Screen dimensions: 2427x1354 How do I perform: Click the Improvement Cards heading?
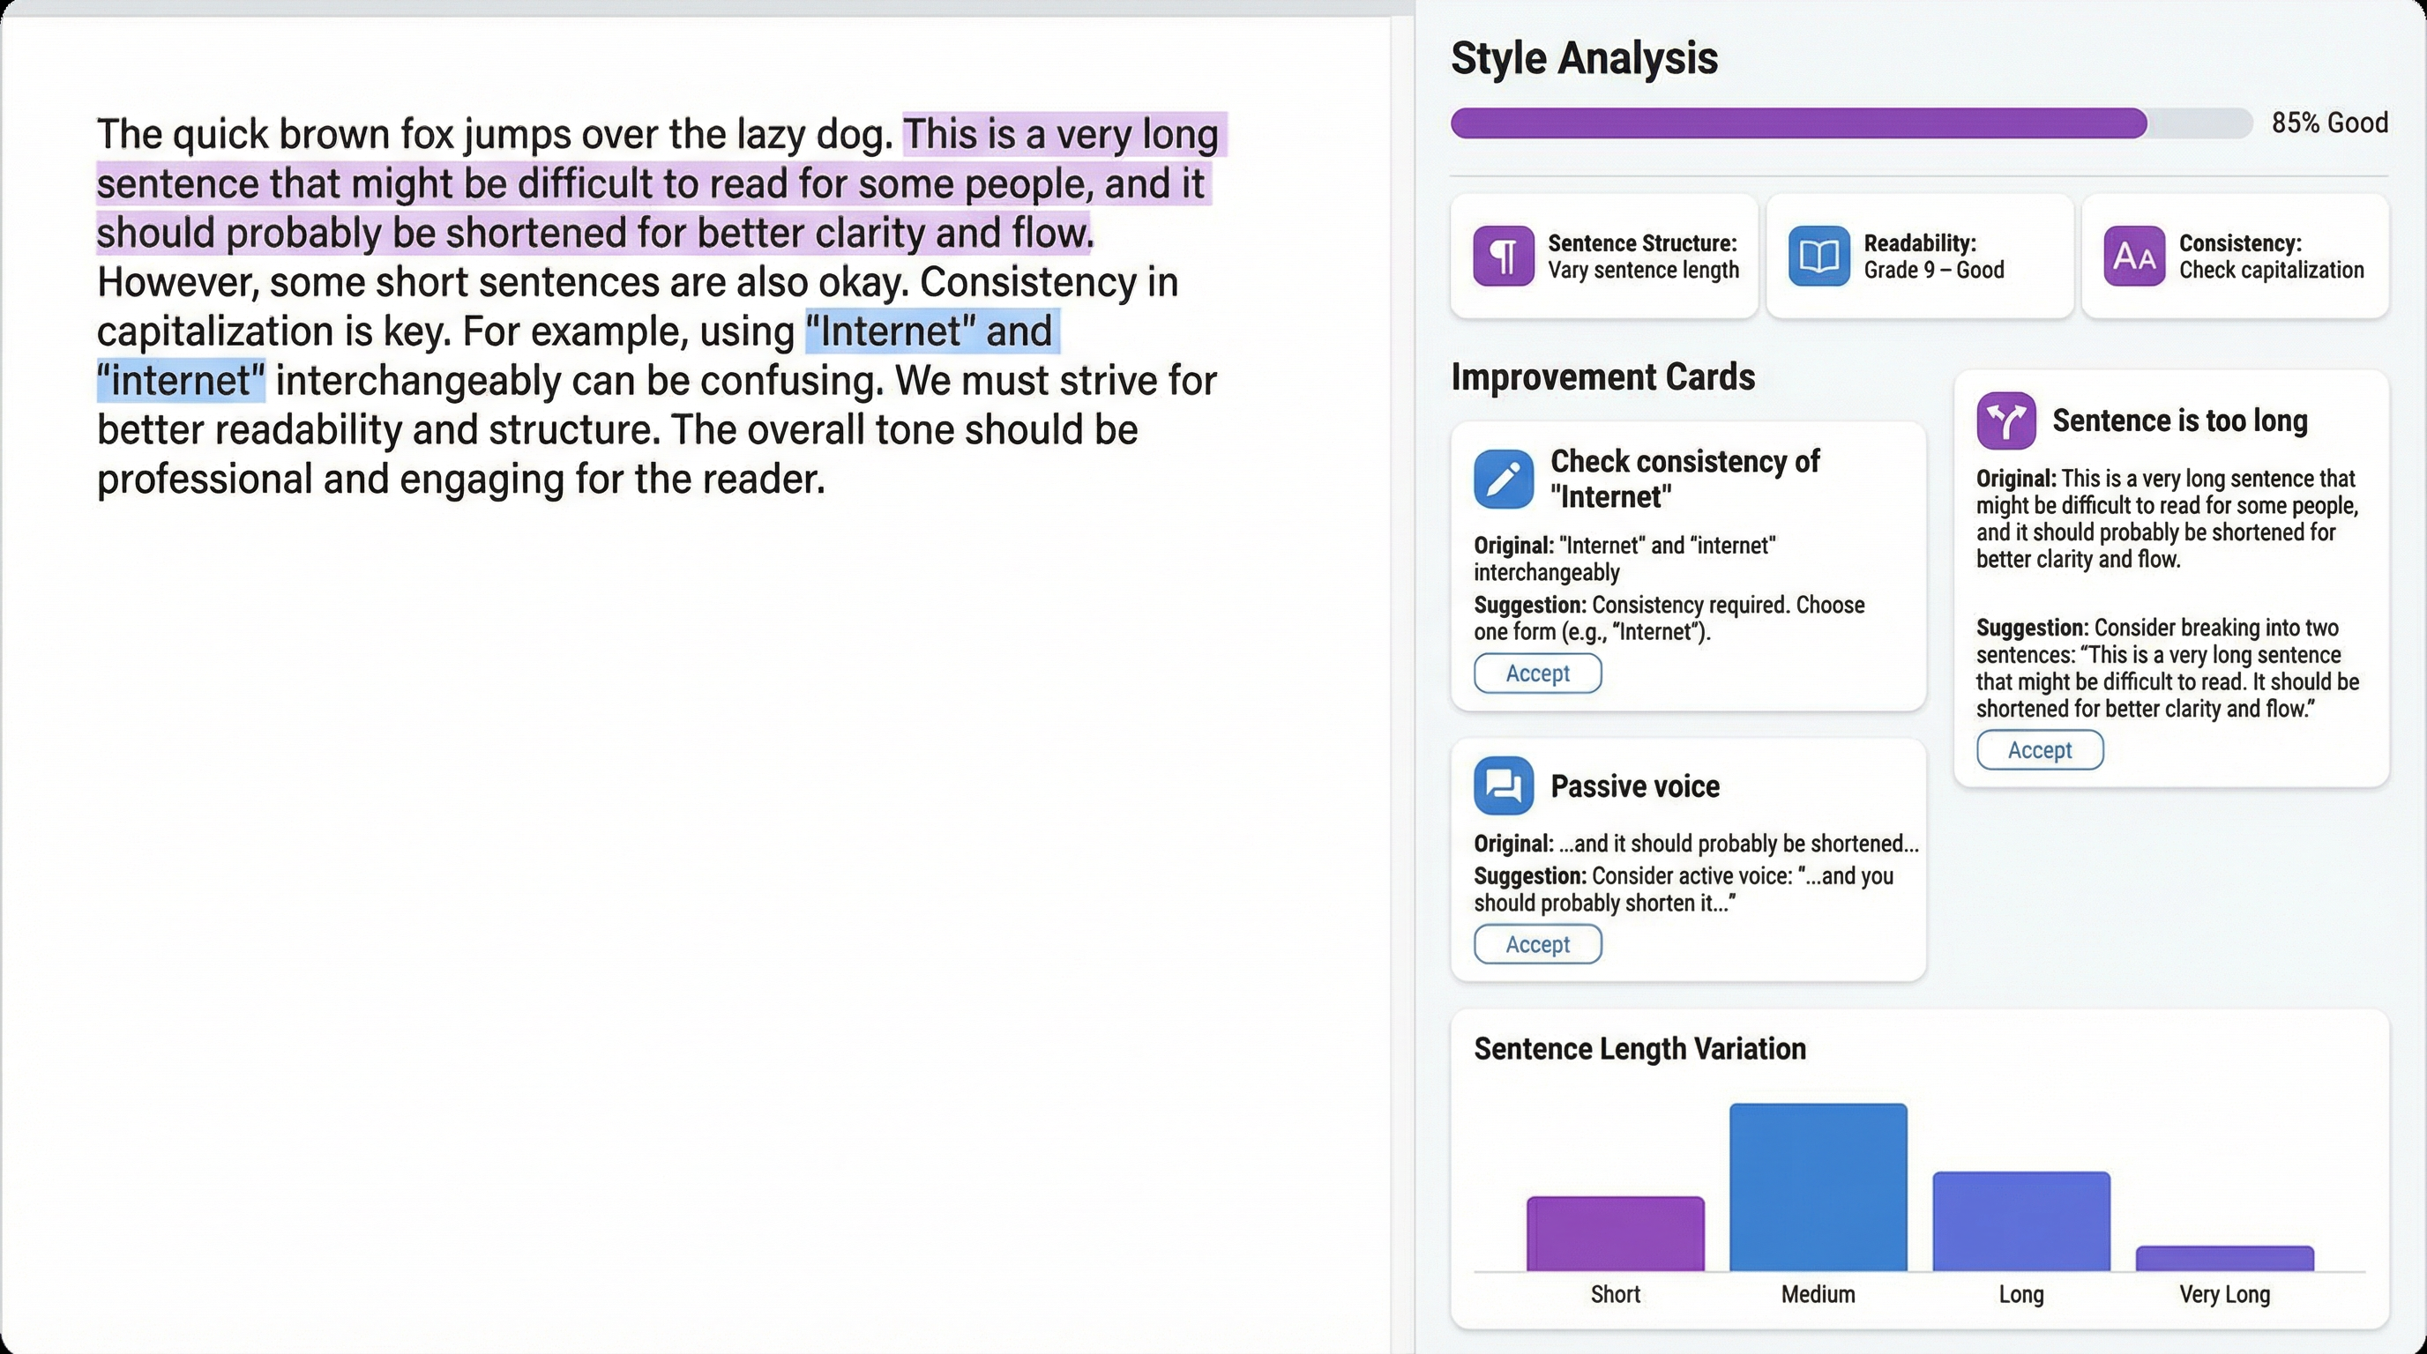click(x=1602, y=376)
